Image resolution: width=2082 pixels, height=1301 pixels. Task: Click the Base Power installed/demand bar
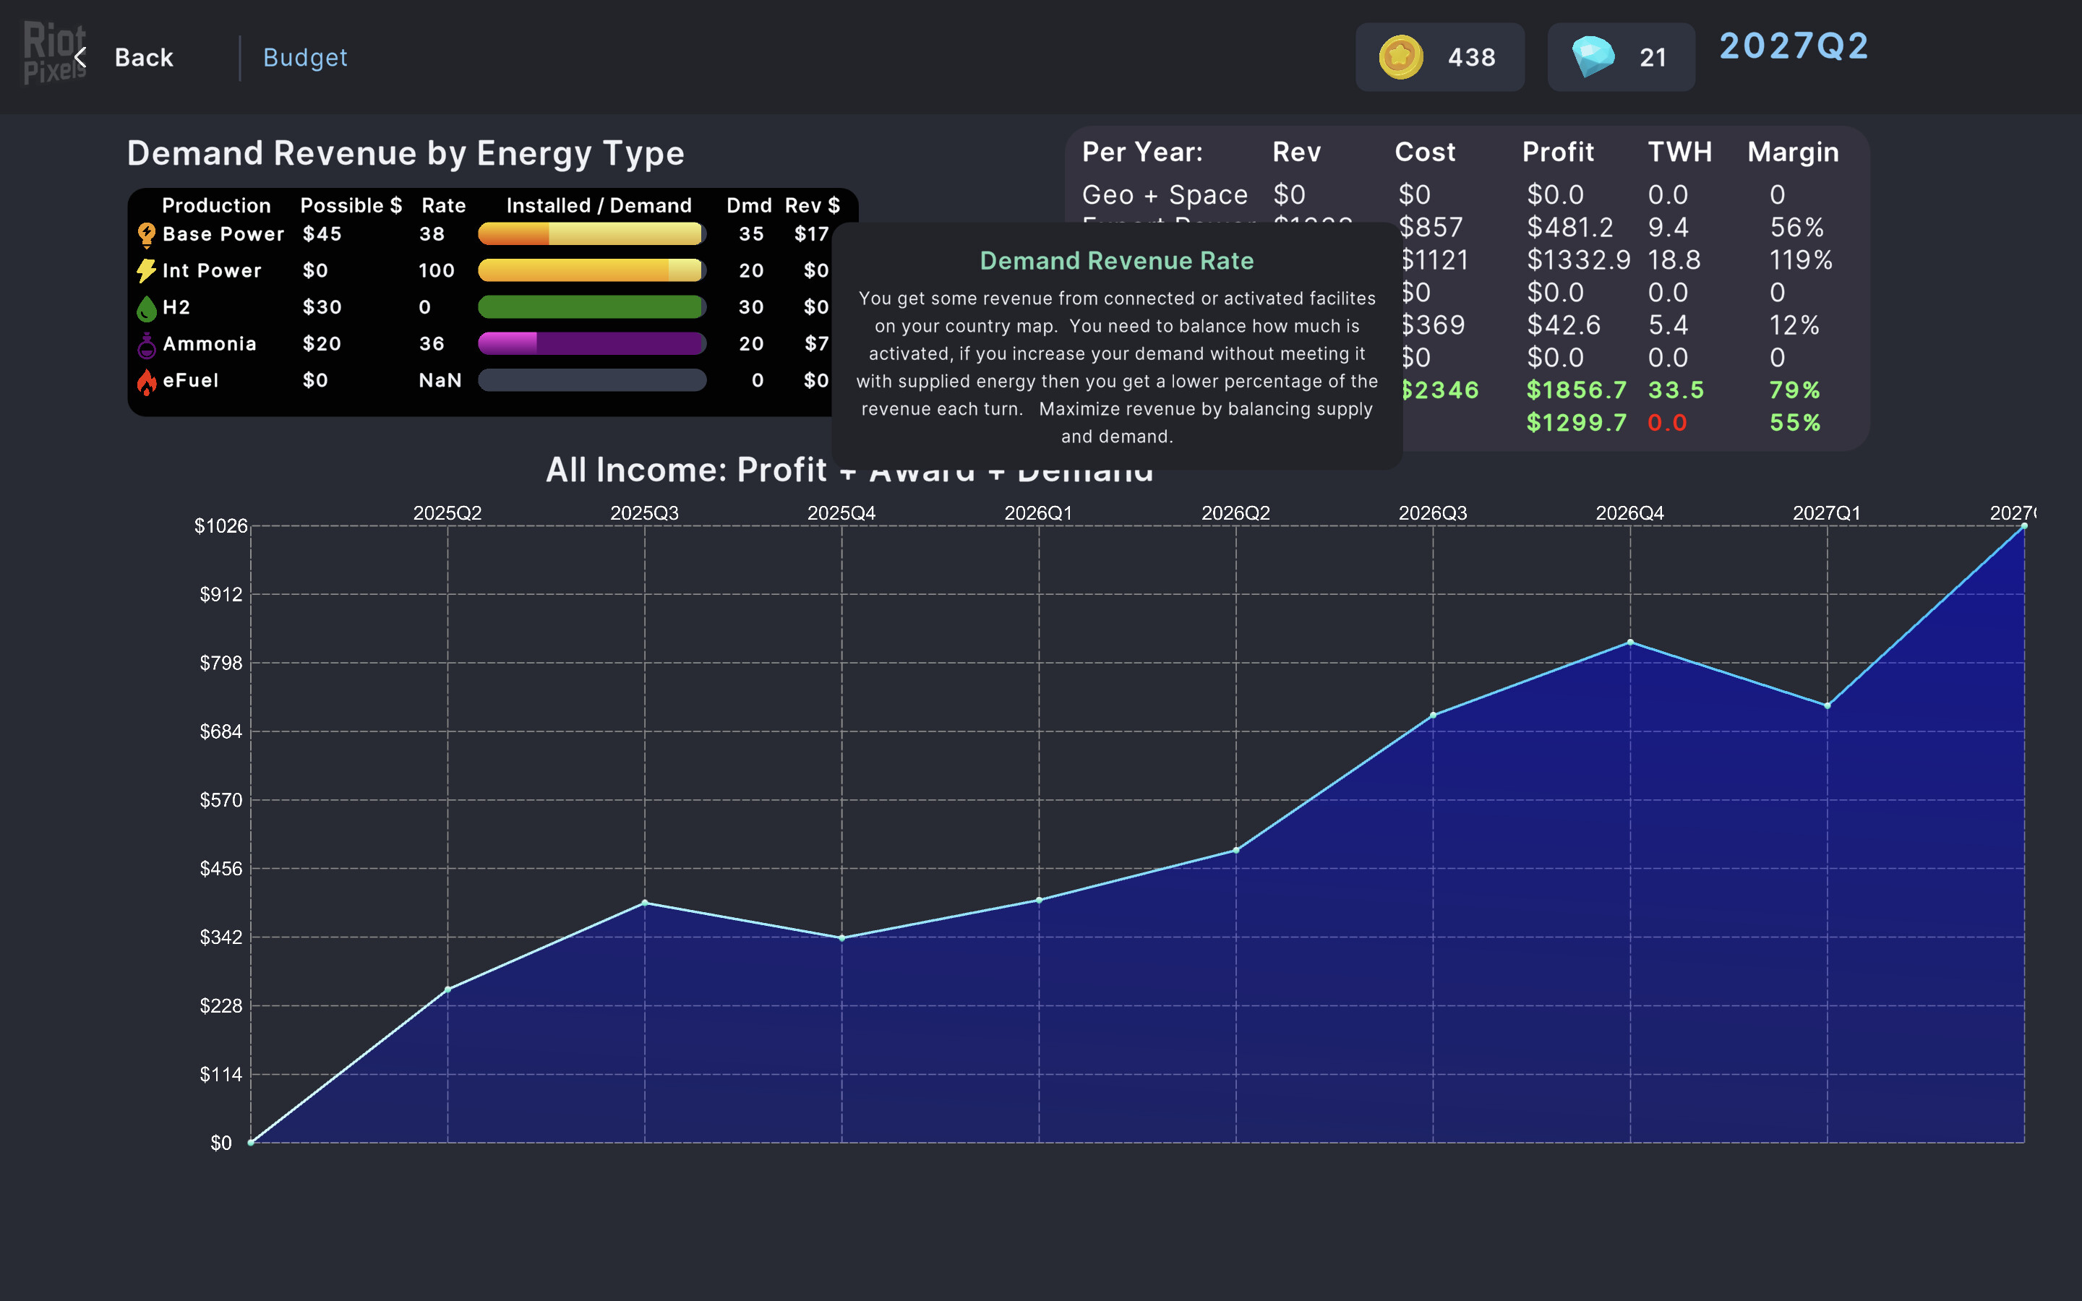(x=591, y=234)
